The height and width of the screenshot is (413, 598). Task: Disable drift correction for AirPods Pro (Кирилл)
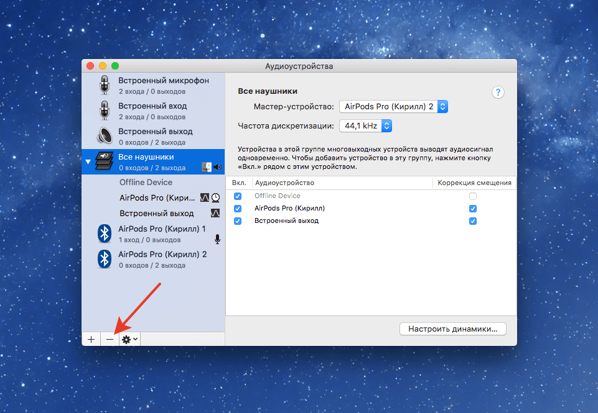click(x=473, y=209)
